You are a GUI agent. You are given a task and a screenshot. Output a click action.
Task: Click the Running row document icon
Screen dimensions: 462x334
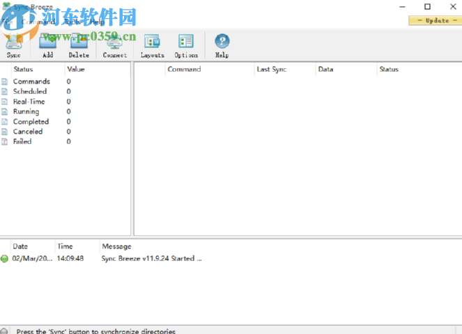click(4, 111)
